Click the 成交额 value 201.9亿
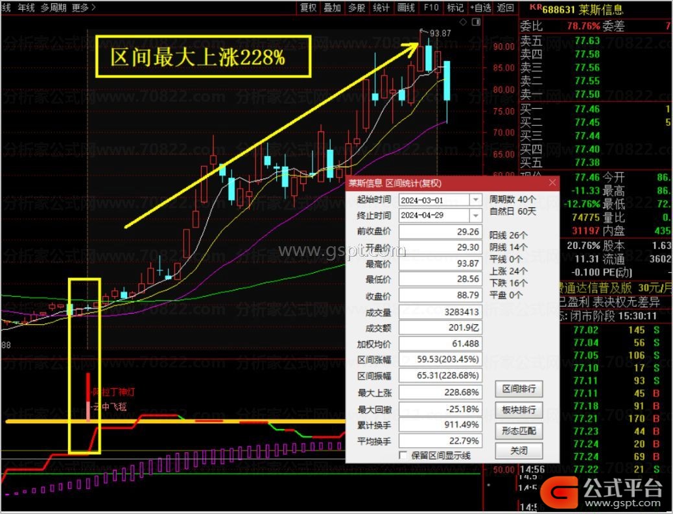The image size is (673, 514). pyautogui.click(x=440, y=328)
